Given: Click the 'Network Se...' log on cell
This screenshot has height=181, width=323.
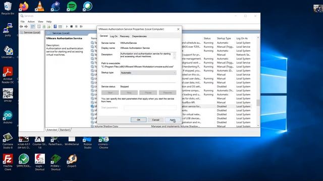Looking at the screenshot, I should coord(243,55).
